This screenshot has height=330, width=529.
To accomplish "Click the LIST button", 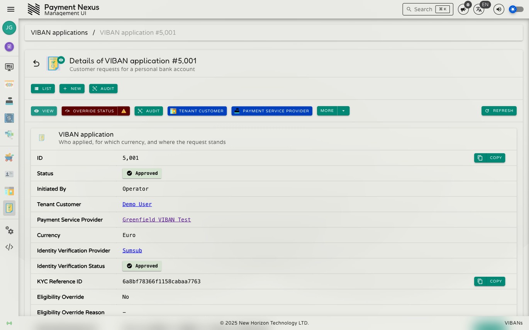I will [43, 88].
